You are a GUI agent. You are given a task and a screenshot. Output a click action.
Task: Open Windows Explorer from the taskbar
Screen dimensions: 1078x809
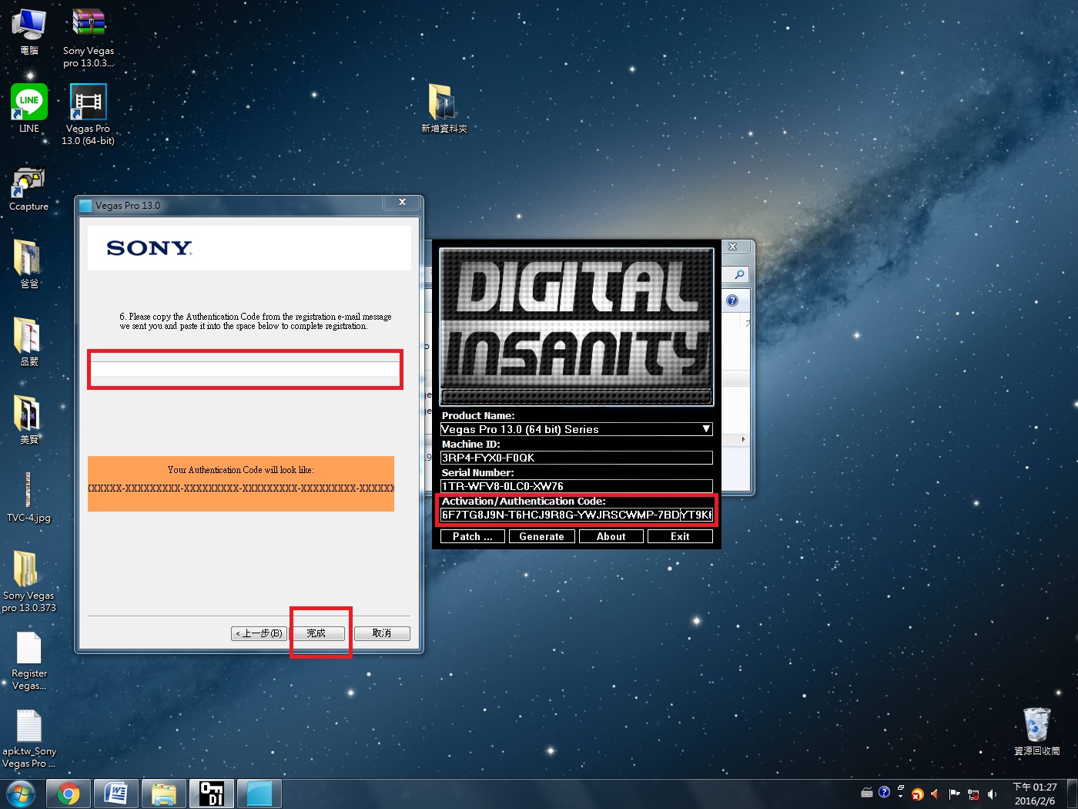164,794
